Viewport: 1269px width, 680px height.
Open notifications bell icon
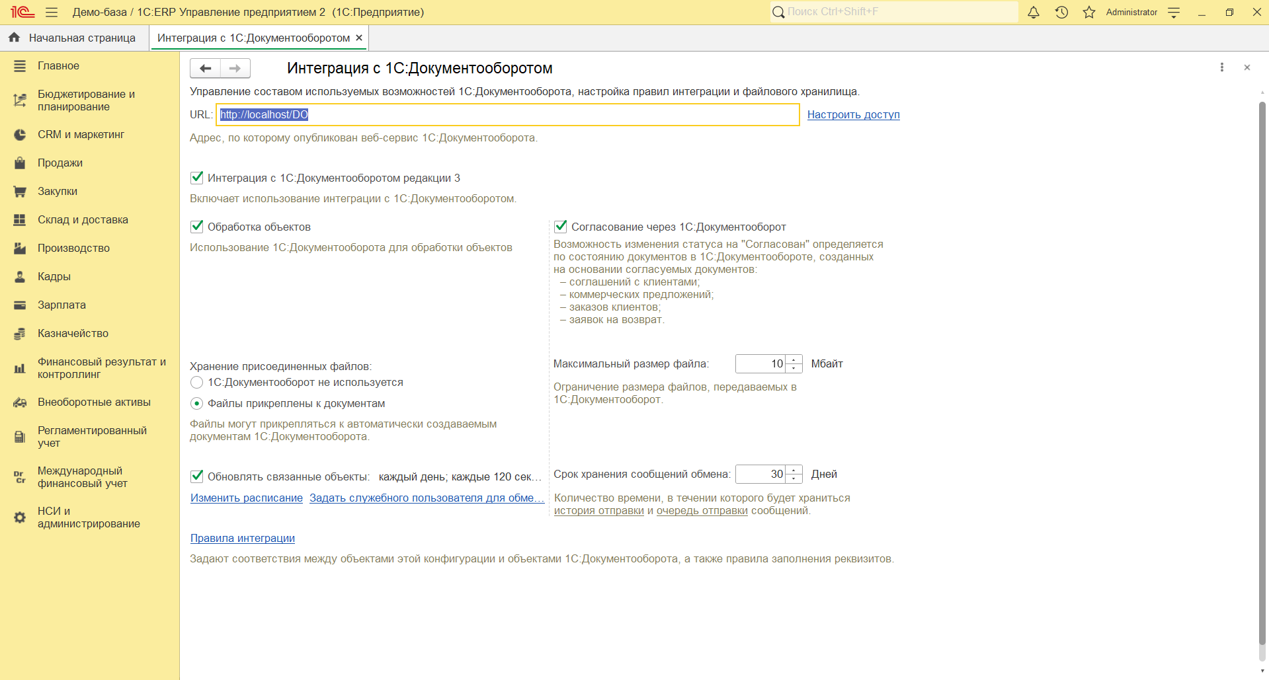(1034, 12)
